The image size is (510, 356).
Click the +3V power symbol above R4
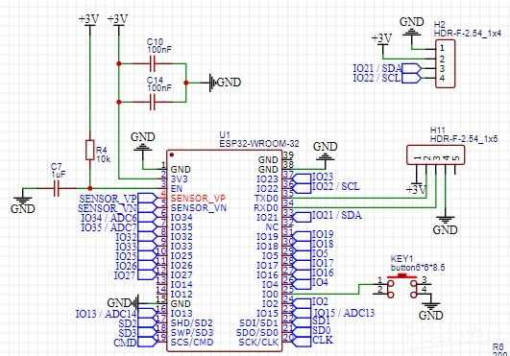click(88, 20)
